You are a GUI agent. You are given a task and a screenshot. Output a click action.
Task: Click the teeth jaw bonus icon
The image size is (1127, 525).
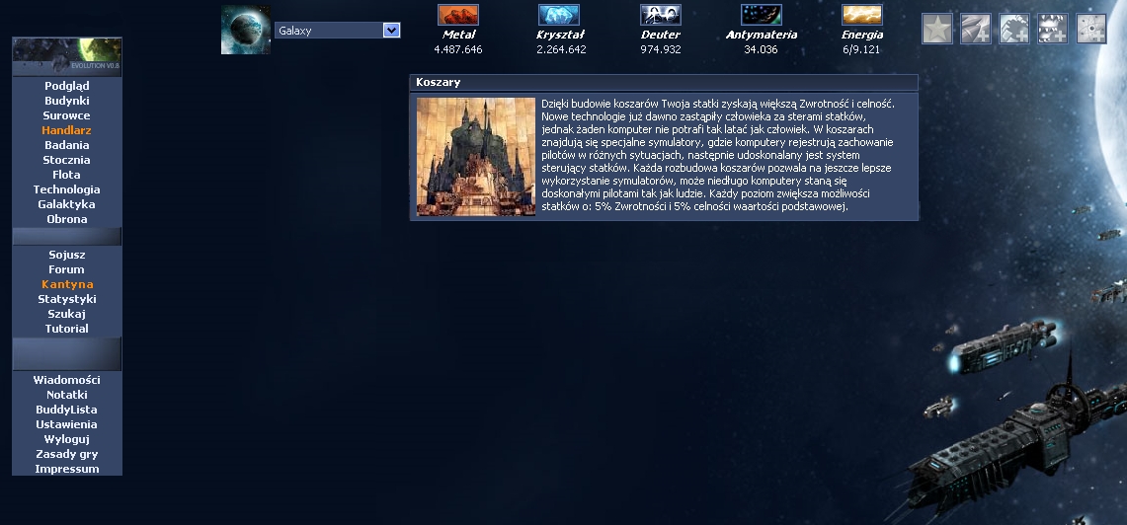point(1053,29)
